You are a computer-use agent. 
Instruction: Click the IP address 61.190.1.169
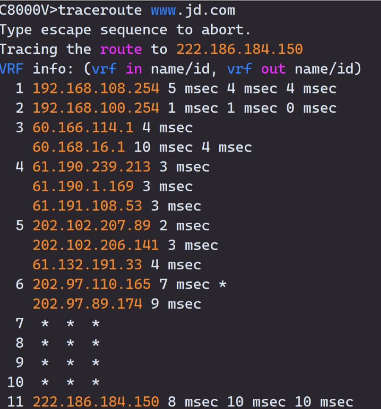coord(83,186)
